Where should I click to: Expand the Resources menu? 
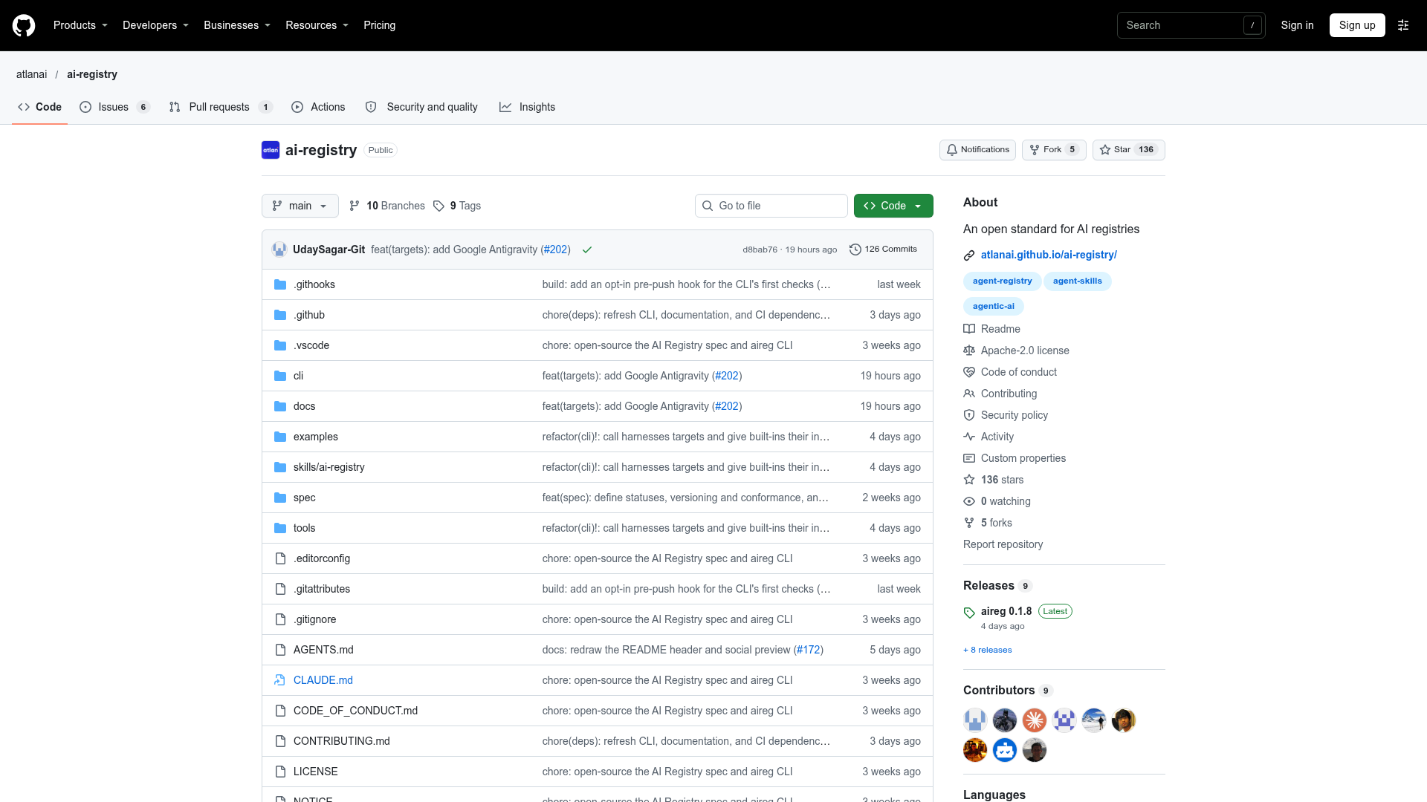click(x=317, y=25)
